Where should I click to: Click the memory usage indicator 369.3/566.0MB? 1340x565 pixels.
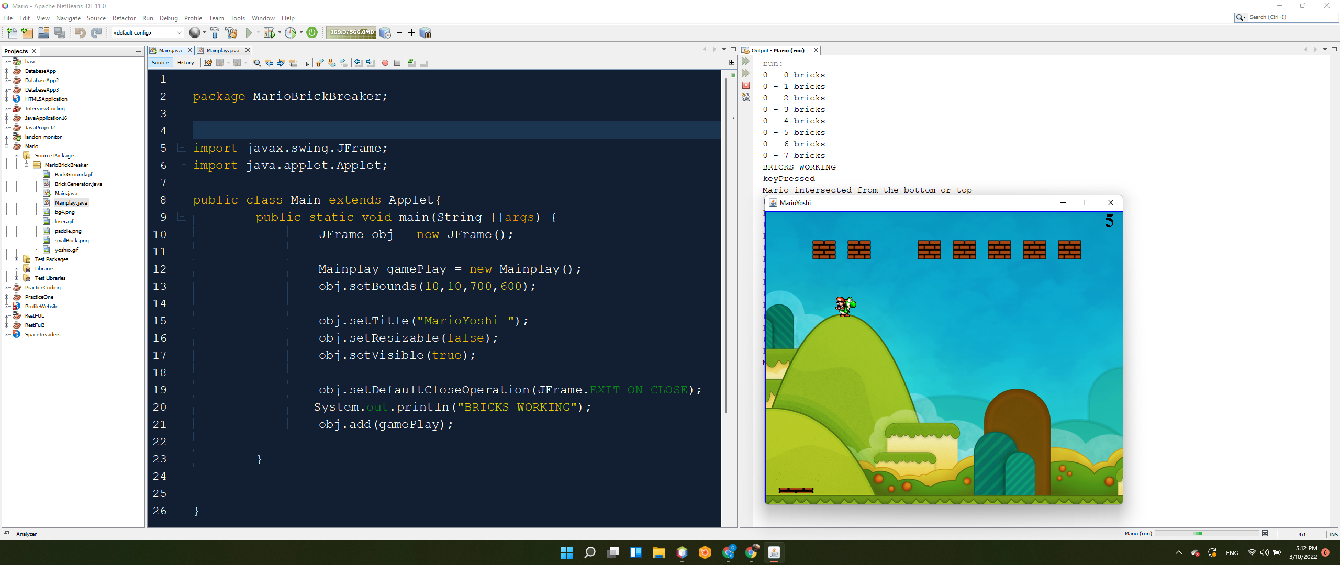[x=352, y=32]
